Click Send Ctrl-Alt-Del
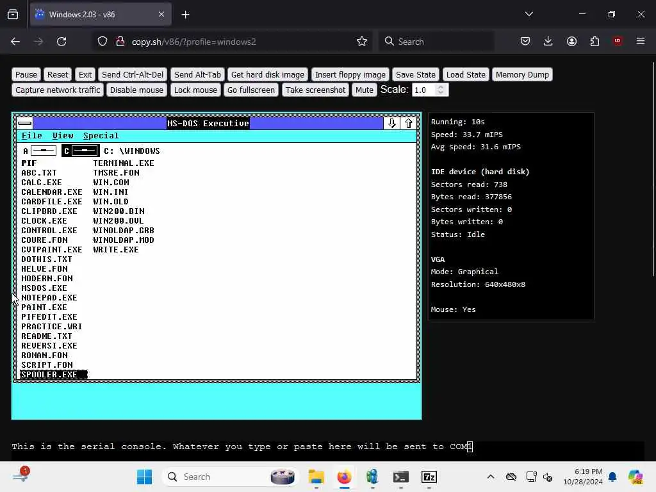Viewport: 656px width, 492px height. click(133, 74)
